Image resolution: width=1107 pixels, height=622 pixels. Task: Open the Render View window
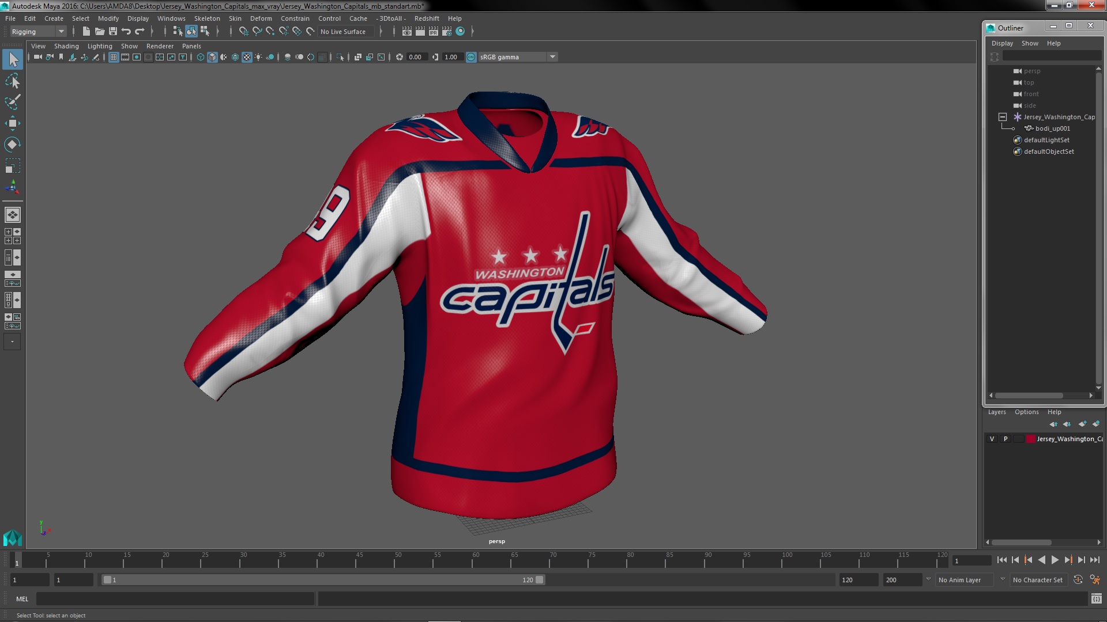407,32
